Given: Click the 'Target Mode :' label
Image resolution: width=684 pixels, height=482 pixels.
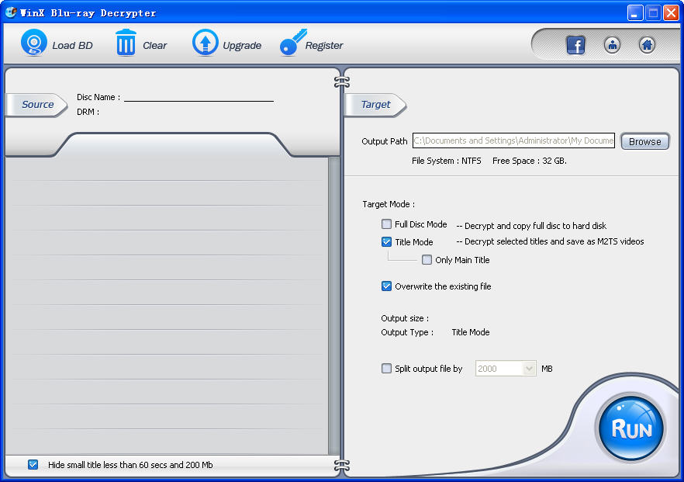Looking at the screenshot, I should (x=389, y=204).
